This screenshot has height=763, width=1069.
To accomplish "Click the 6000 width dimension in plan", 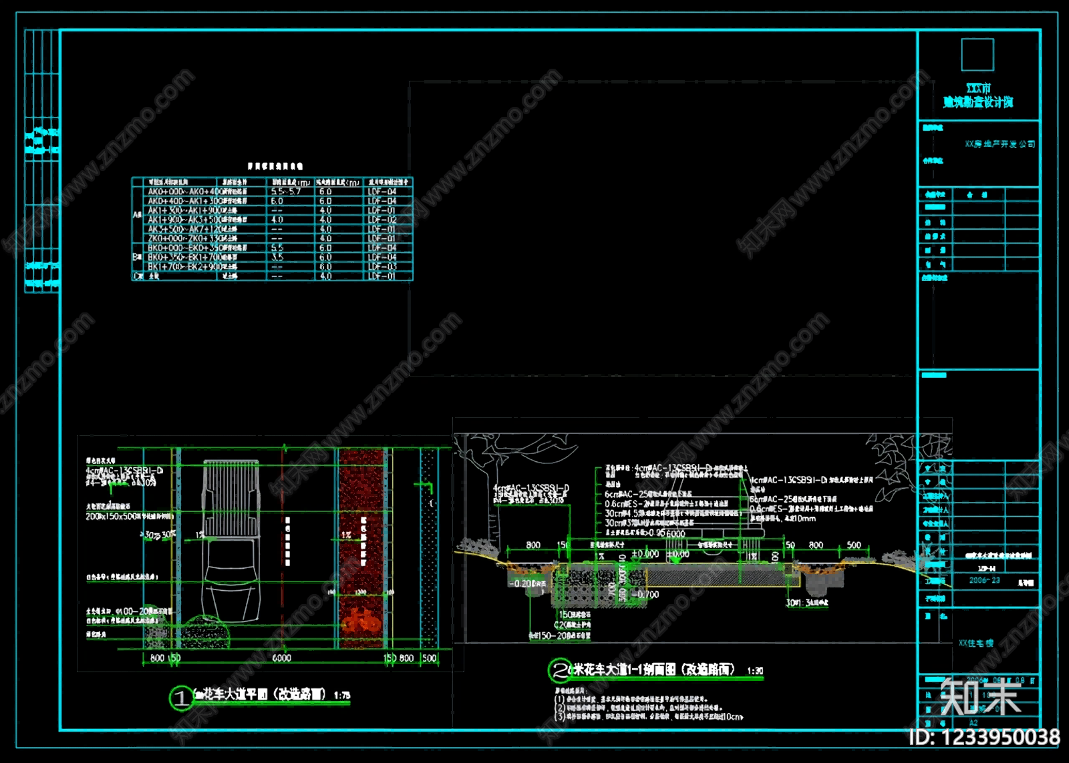I will 281,658.
